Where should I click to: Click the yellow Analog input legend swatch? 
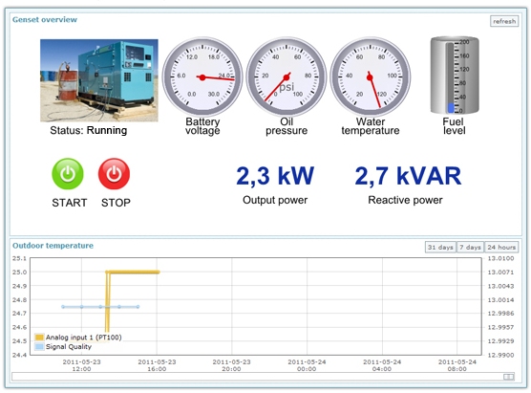39,337
